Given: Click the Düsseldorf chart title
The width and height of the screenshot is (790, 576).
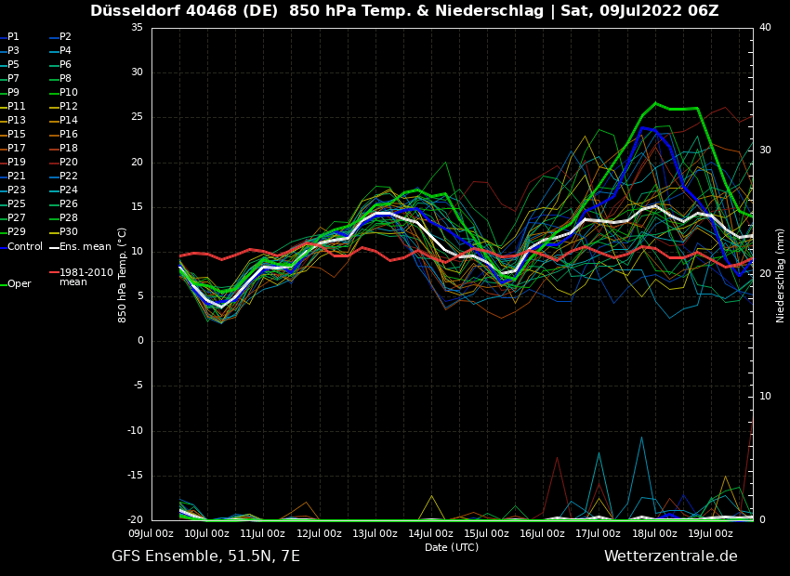Looking at the screenshot, I should 404,11.
